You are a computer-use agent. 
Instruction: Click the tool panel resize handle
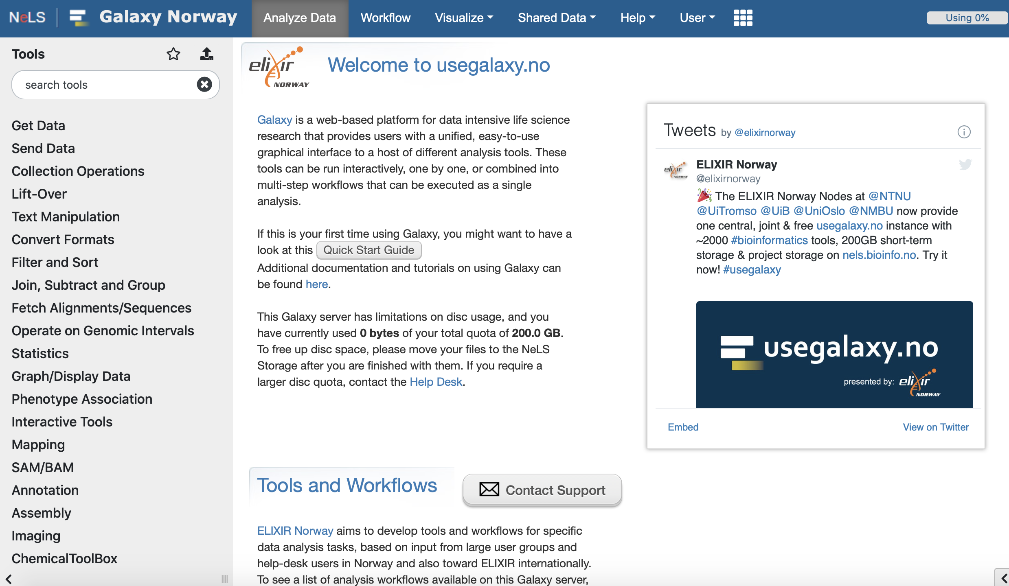point(224,579)
